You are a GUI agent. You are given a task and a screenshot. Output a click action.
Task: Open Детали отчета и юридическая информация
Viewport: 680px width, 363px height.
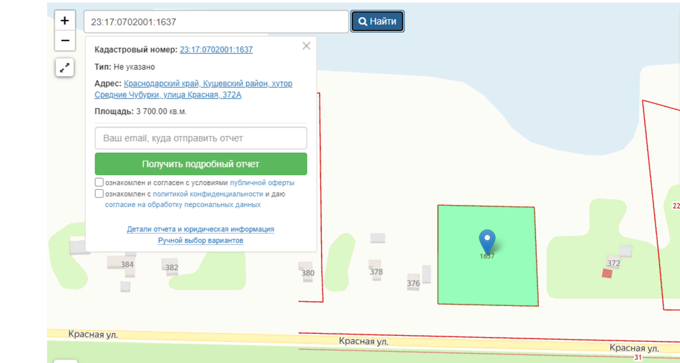click(x=200, y=229)
